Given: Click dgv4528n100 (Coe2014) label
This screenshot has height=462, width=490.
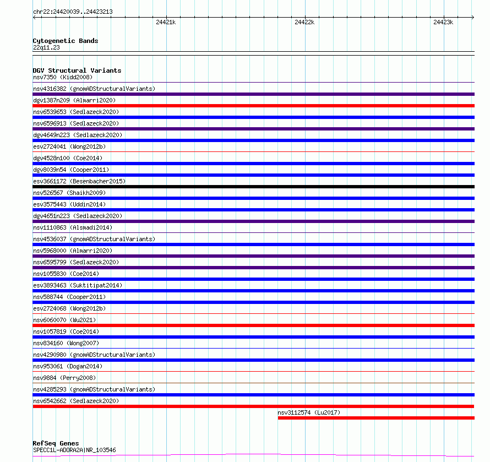Looking at the screenshot, I should click(x=68, y=158).
